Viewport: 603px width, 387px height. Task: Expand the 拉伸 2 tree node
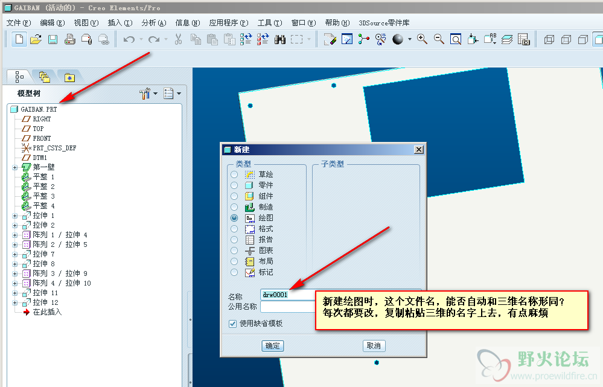[14, 225]
